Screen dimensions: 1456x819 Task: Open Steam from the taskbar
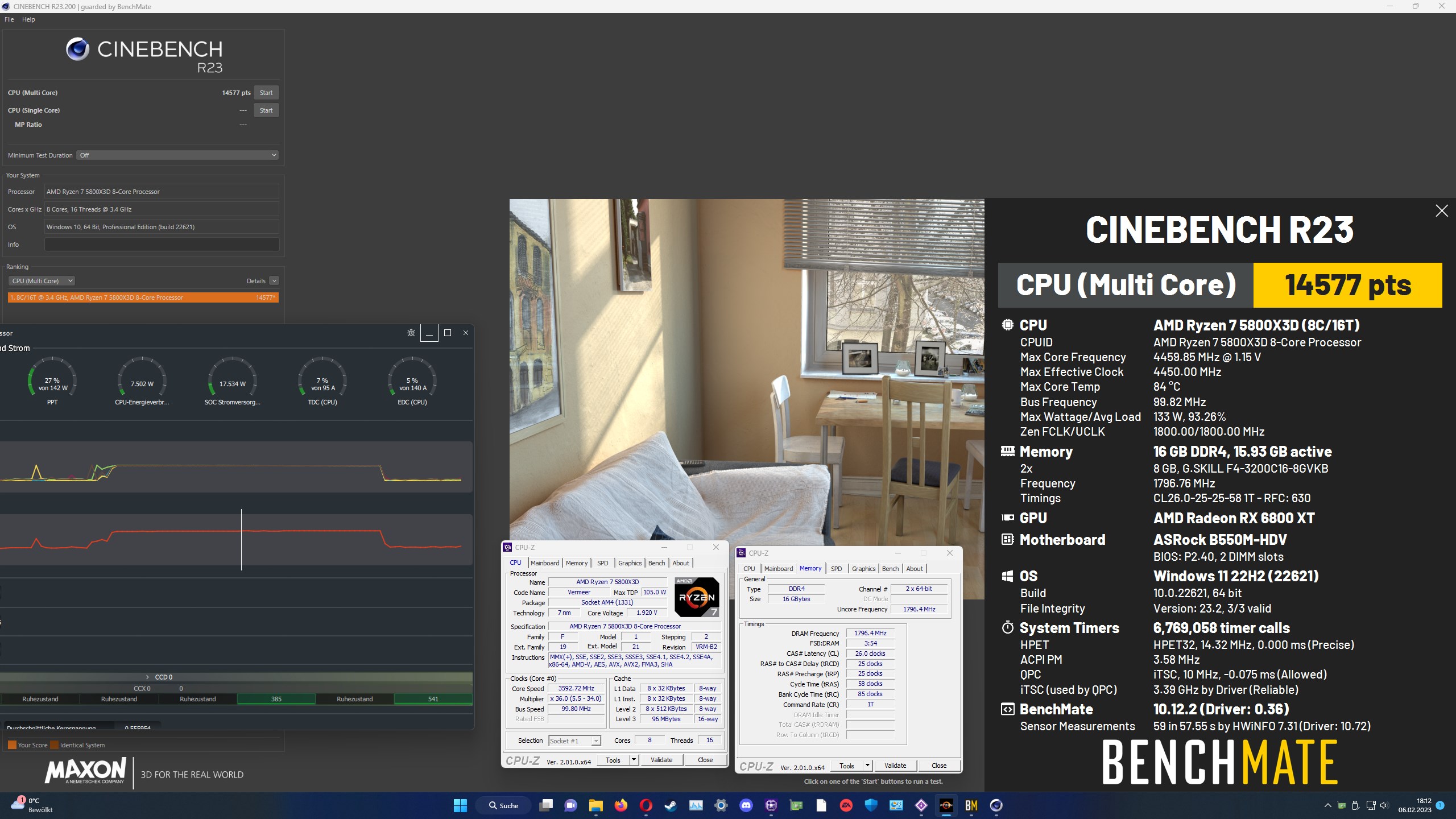click(671, 805)
